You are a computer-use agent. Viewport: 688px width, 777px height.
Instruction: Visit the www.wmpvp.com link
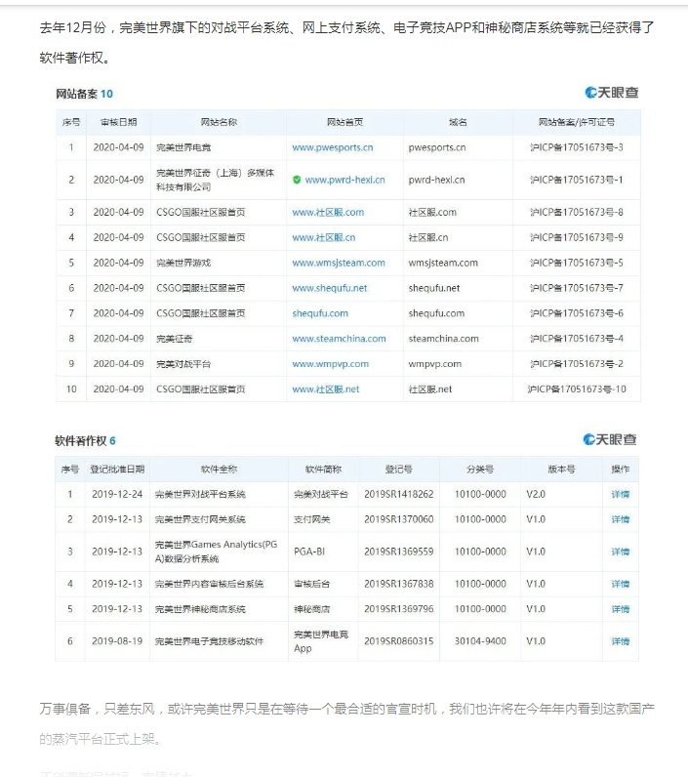coord(331,364)
